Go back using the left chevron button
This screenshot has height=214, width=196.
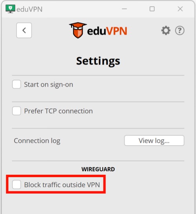point(24,30)
